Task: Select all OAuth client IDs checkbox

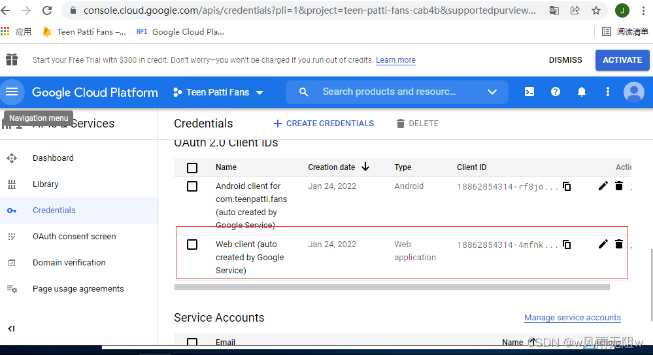Action: point(192,168)
